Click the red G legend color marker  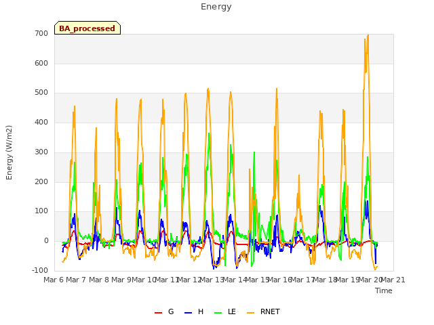pos(158,313)
